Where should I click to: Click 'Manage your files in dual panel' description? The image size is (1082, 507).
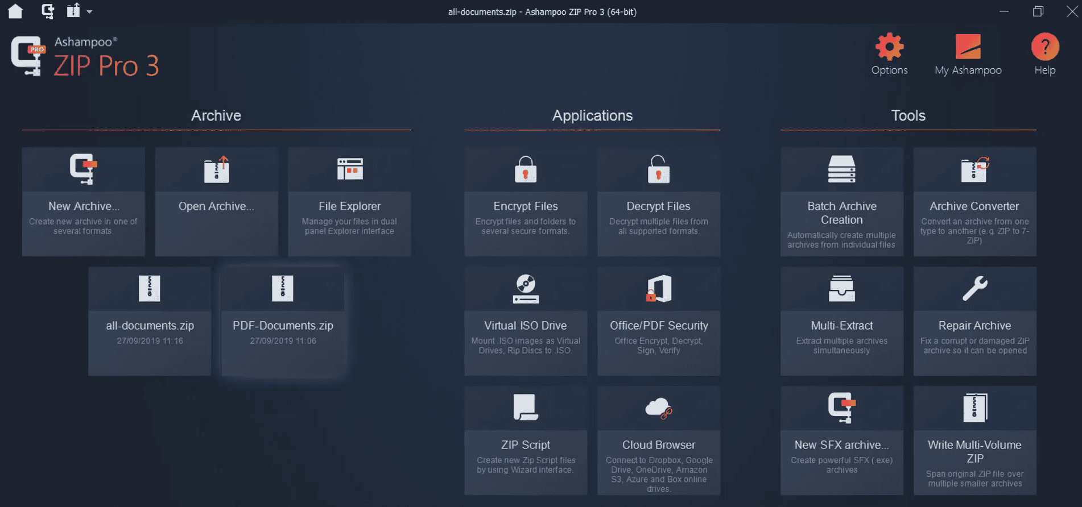point(350,226)
